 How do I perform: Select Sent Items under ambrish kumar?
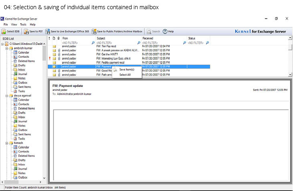click(24, 87)
